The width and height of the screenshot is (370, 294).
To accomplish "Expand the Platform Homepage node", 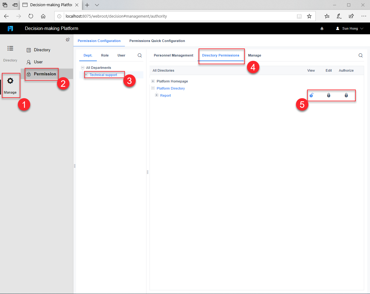I will (x=153, y=81).
